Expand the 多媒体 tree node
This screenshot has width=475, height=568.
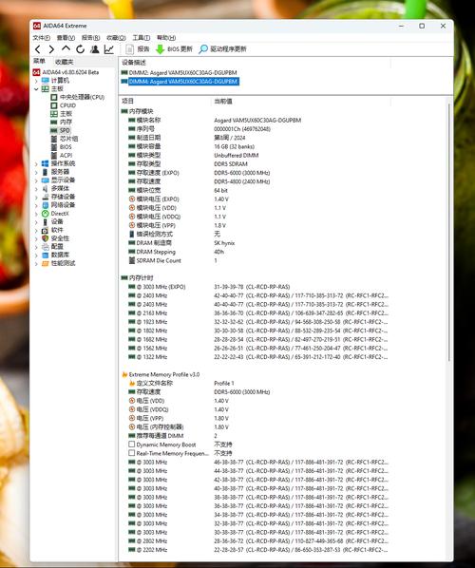click(36, 189)
